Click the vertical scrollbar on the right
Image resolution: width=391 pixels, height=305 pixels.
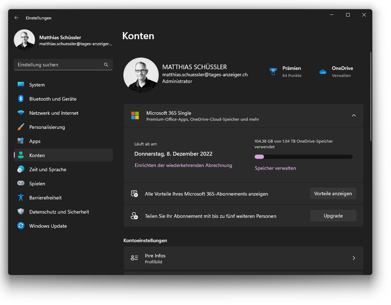click(x=371, y=97)
